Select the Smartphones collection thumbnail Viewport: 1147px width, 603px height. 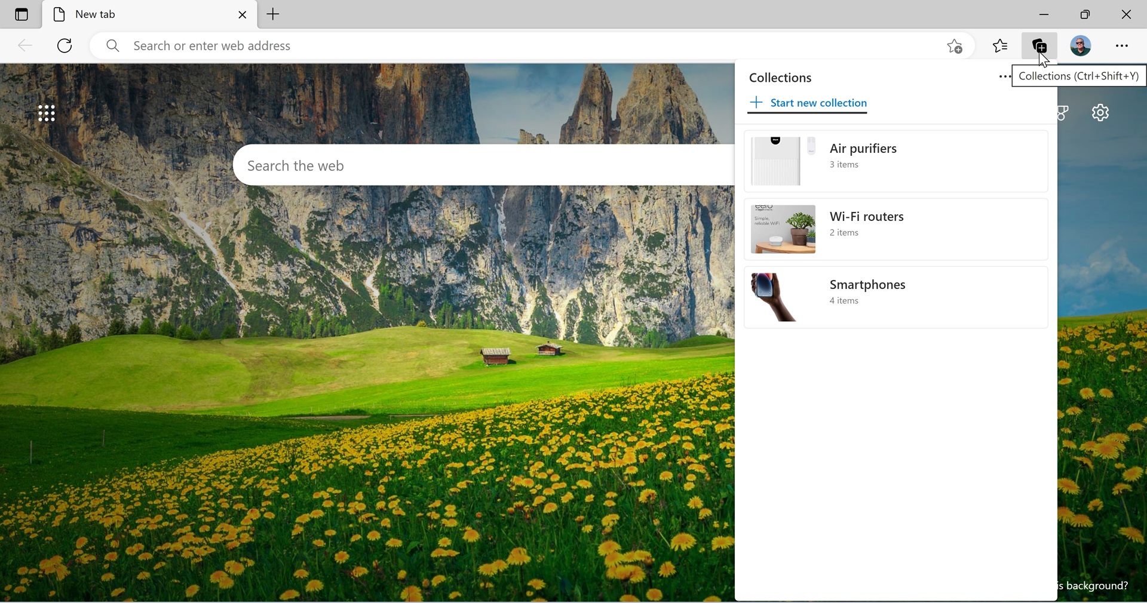[x=783, y=297]
